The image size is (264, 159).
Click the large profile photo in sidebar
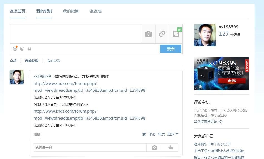coord(205,35)
